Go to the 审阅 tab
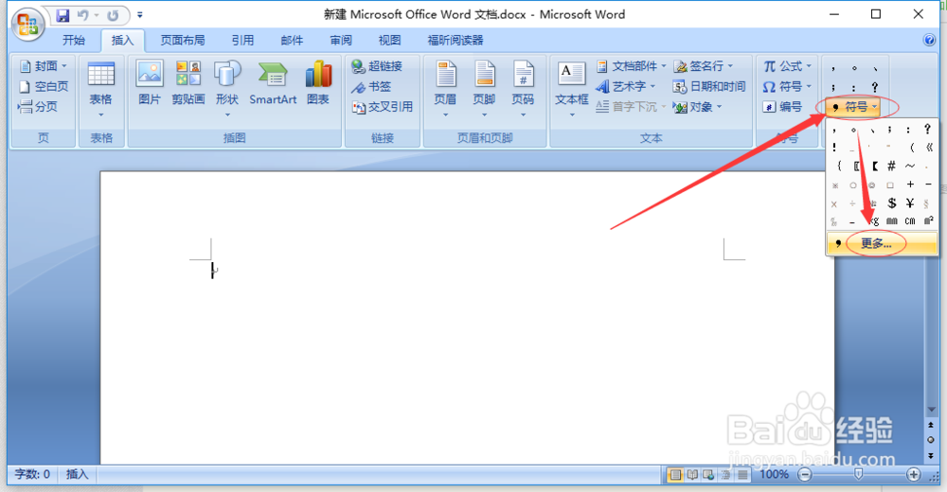Screen dimensions: 947x492 341,41
